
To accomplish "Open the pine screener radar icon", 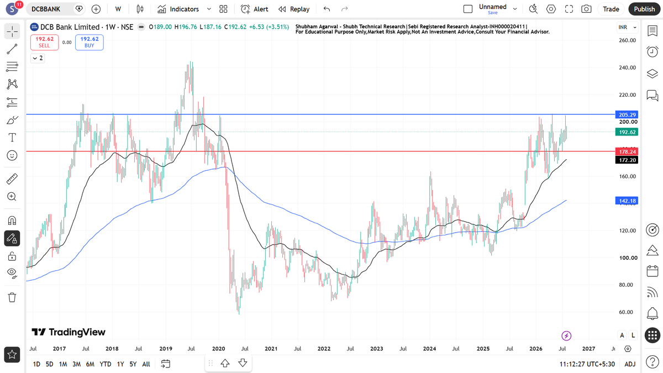I will [x=652, y=229].
